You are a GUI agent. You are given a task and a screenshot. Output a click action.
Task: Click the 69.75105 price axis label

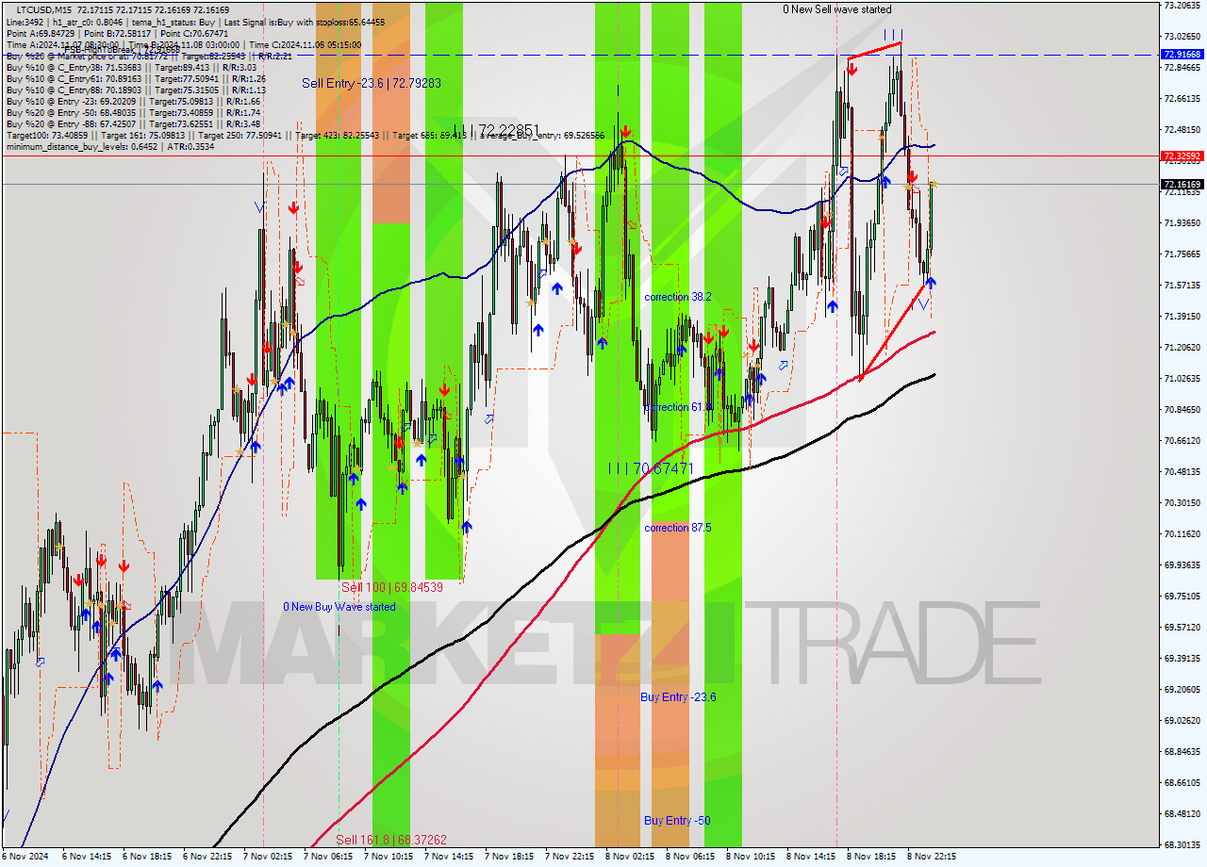click(x=1182, y=596)
